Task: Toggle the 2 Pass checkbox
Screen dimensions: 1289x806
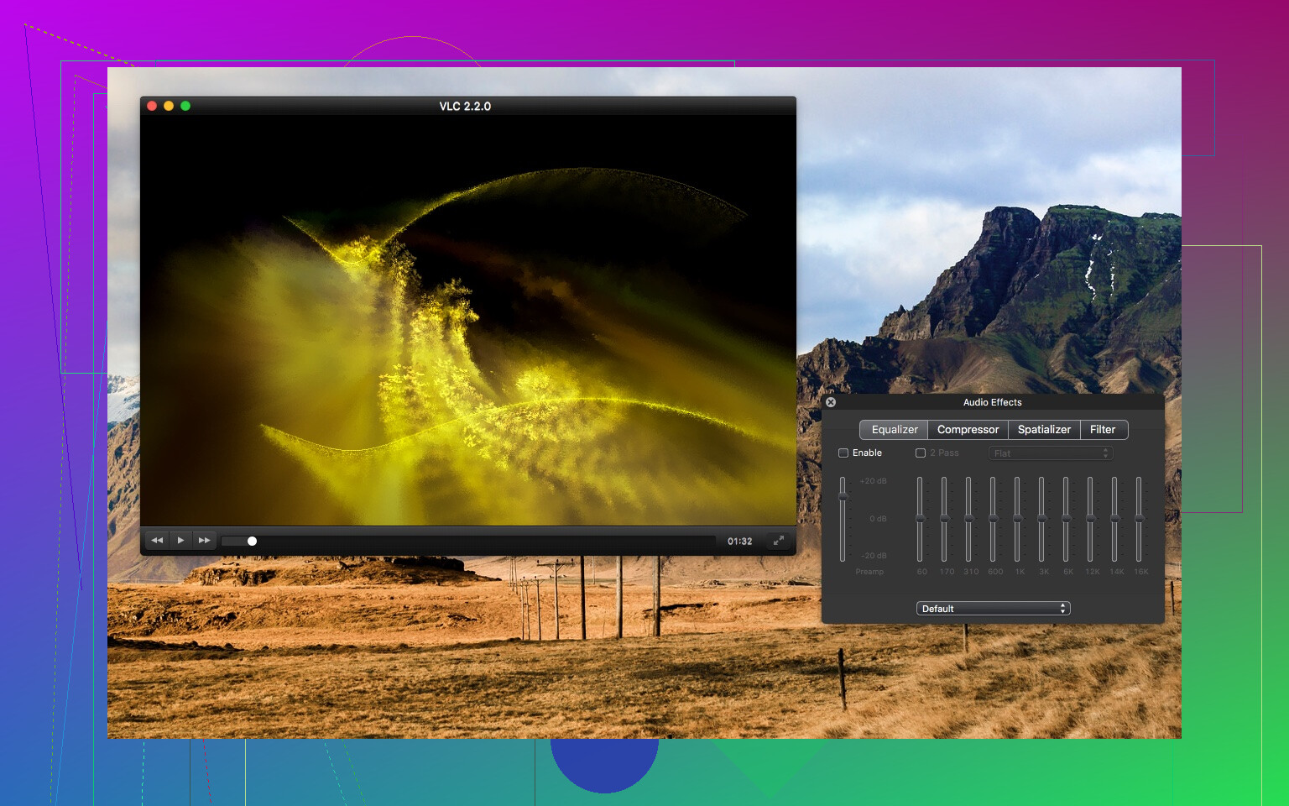Action: pyautogui.click(x=921, y=453)
